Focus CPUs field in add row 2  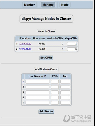point(55,87)
